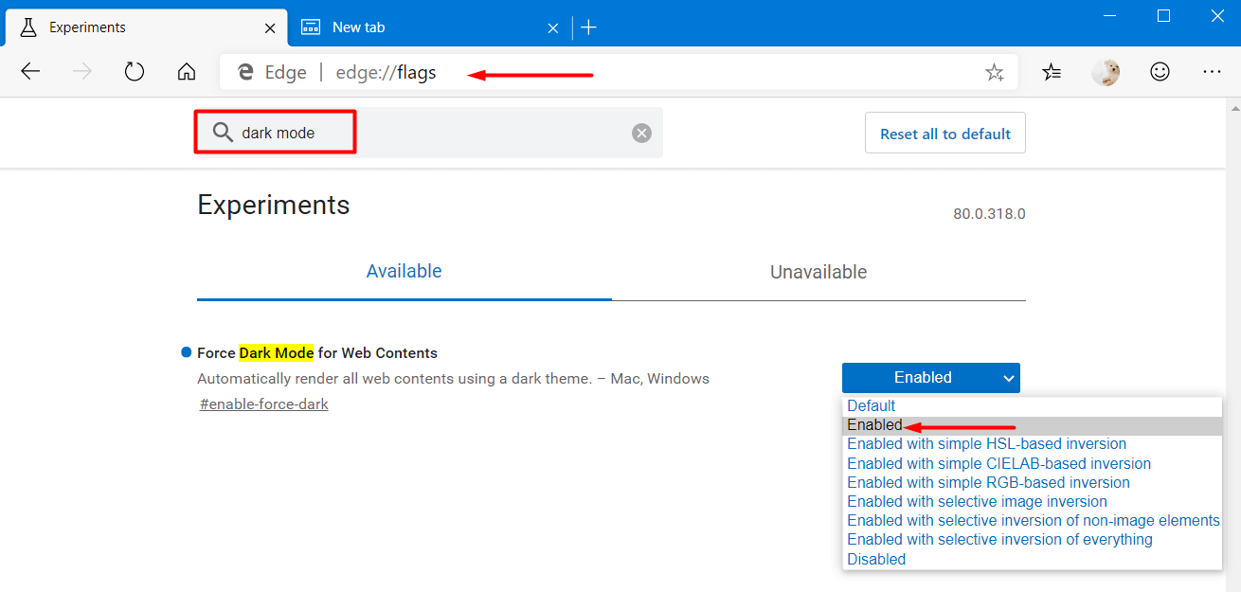The height and width of the screenshot is (592, 1241).
Task: Close the New tab tab
Action: (554, 28)
